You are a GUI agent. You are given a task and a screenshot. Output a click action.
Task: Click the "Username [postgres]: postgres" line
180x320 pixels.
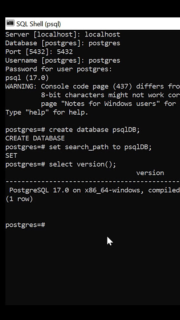pyautogui.click(x=63, y=60)
